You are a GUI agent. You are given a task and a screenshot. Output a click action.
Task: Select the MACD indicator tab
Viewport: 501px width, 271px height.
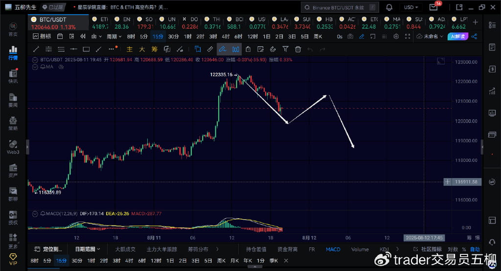(x=333, y=249)
